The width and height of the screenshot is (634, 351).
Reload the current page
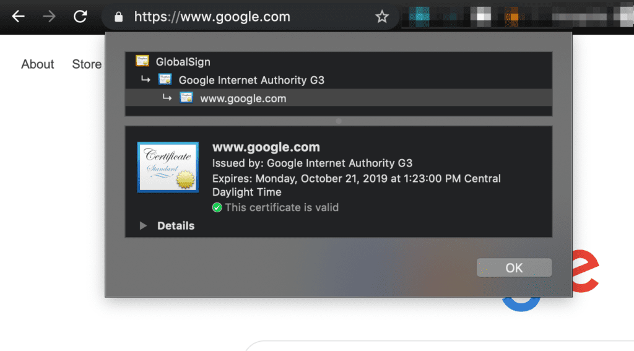pos(80,17)
